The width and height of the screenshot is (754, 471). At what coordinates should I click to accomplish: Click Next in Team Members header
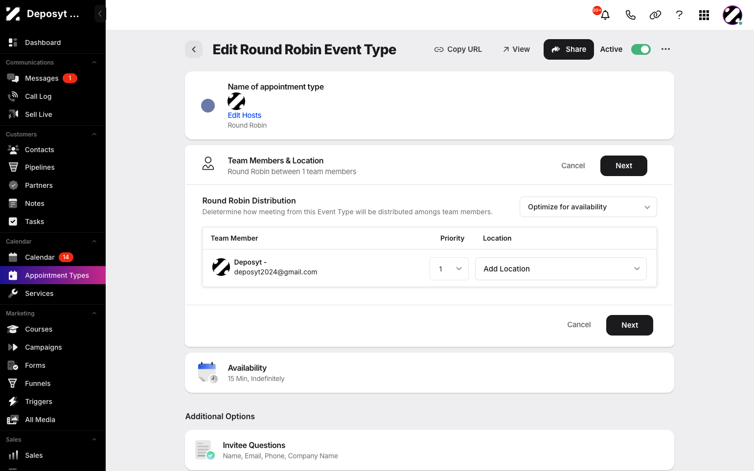coord(624,166)
